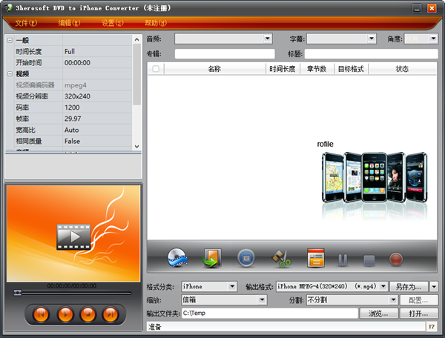Click the 时间长度 column header

(283, 69)
